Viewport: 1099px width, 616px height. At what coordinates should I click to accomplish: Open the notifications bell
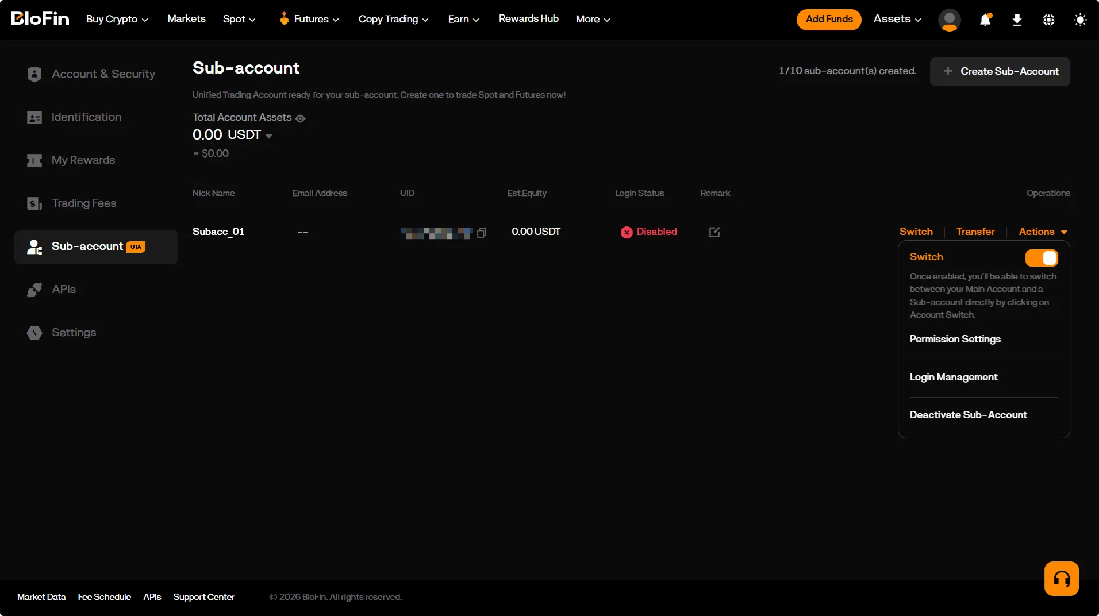click(x=985, y=20)
